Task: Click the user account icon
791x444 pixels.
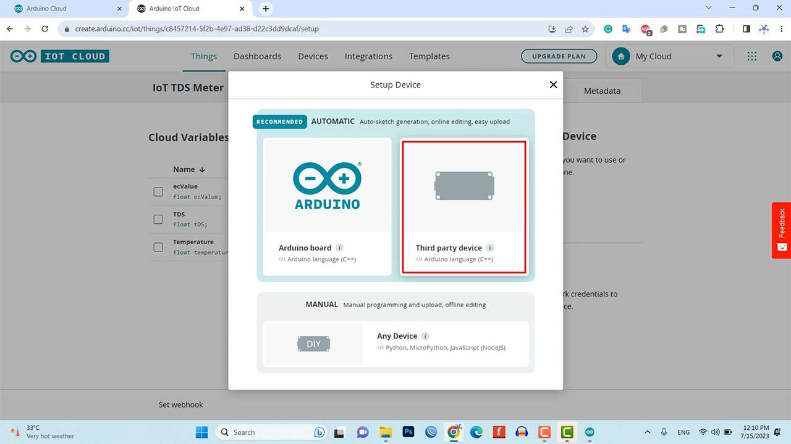Action: click(x=777, y=56)
